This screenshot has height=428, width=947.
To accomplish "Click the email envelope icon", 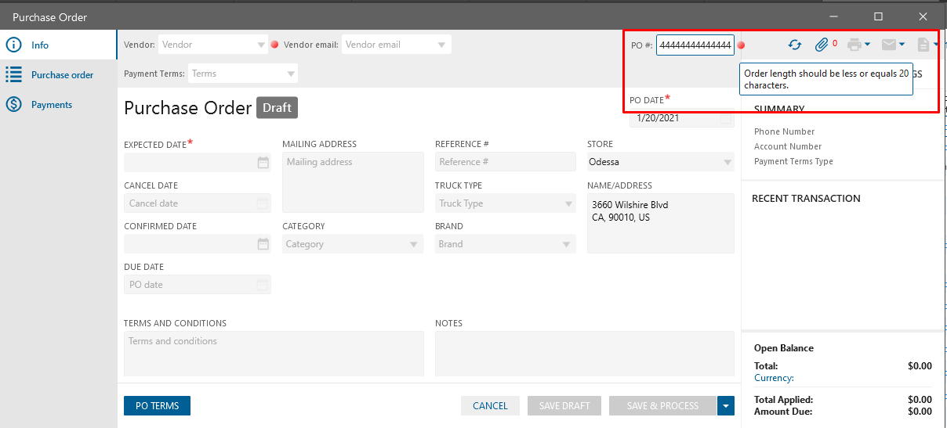I will [889, 45].
